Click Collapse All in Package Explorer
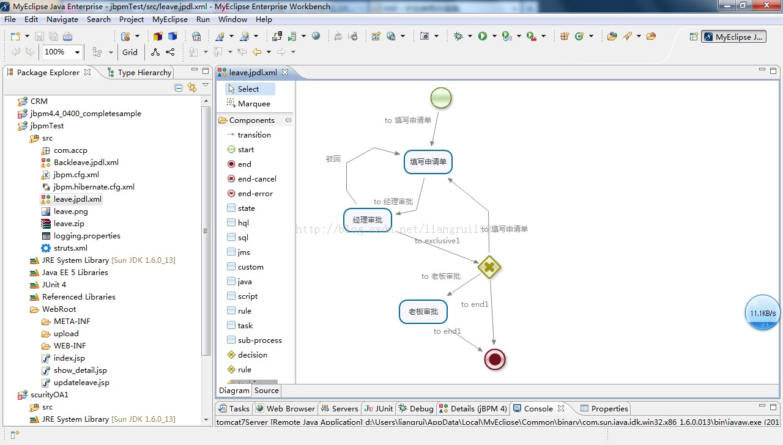 [x=179, y=88]
